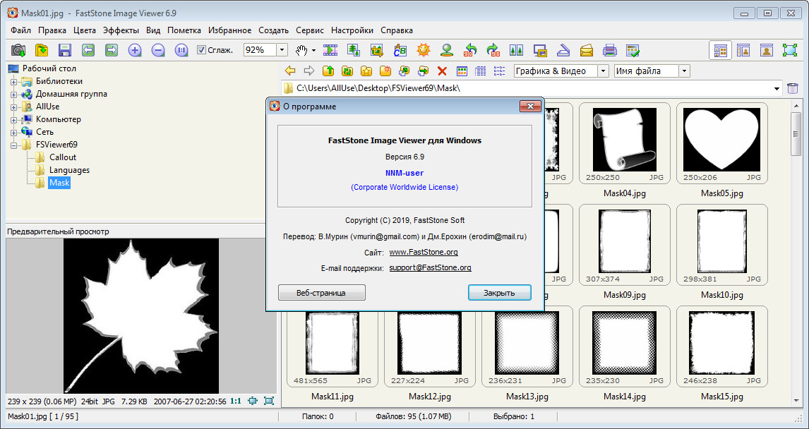This screenshot has height=429, width=809.
Task: Click the open file folder icon
Action: (42, 50)
